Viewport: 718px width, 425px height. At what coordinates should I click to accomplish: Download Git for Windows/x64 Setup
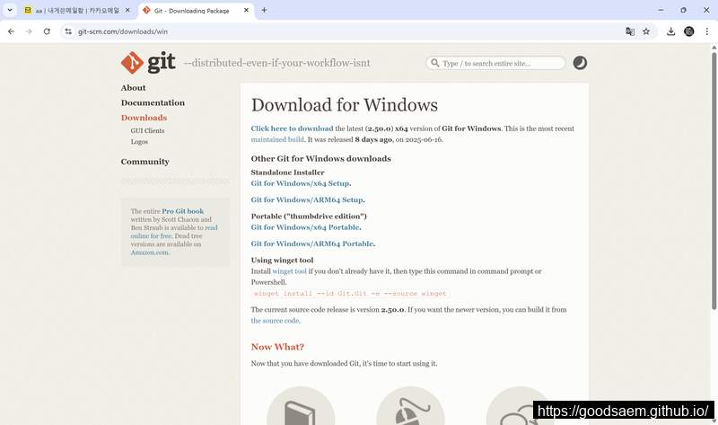click(300, 183)
